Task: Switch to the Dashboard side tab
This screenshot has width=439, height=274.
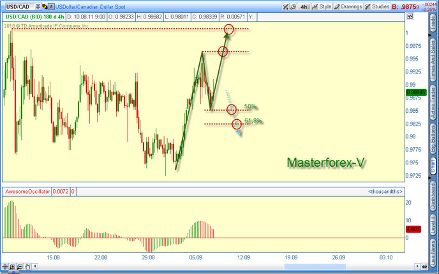Action: [433, 196]
